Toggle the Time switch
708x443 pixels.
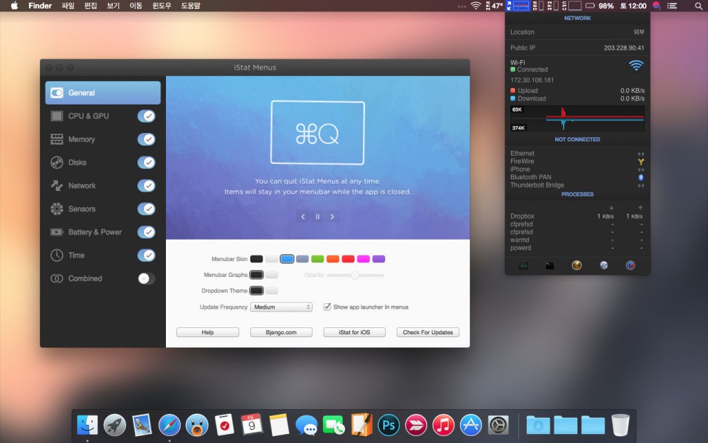tap(147, 255)
